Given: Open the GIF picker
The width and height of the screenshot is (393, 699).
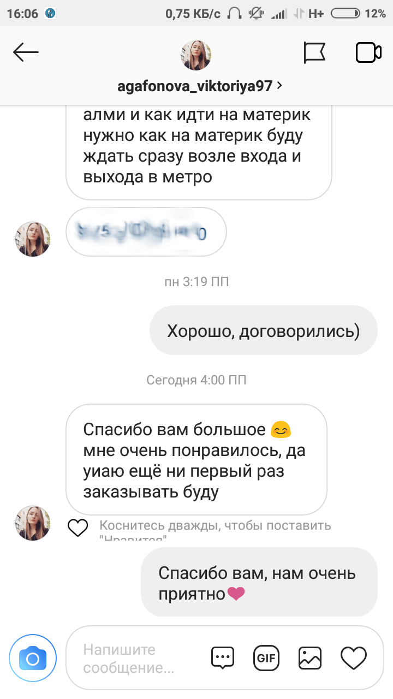Looking at the screenshot, I should pos(266,658).
